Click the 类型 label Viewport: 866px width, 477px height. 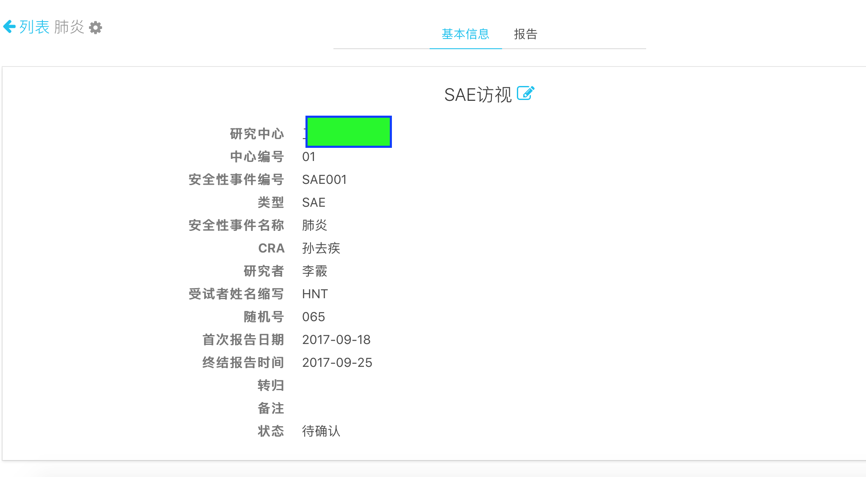pos(271,202)
